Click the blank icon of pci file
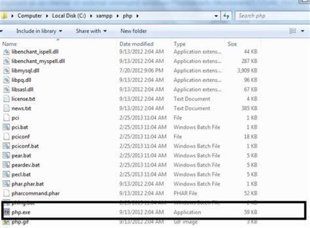The image size is (310, 228). tap(6, 118)
